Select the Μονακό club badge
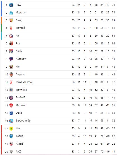This screenshot has height=155, width=117. coord(11,28)
